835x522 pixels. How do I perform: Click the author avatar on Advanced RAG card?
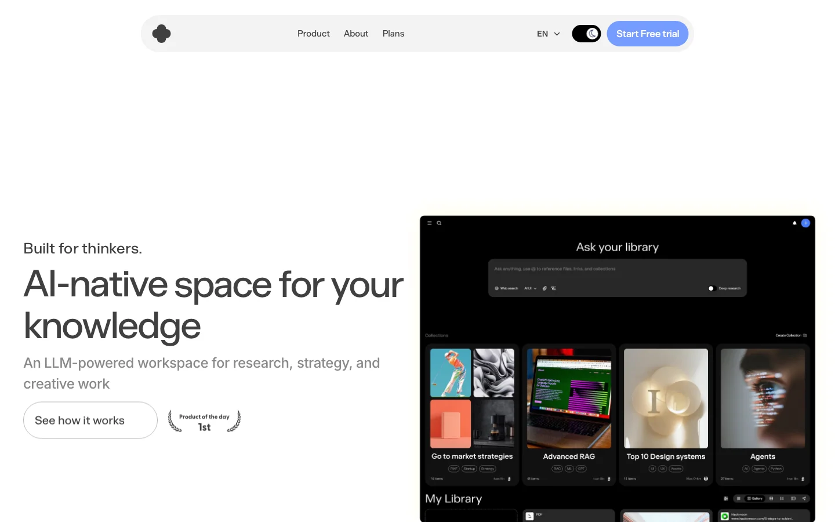point(609,478)
